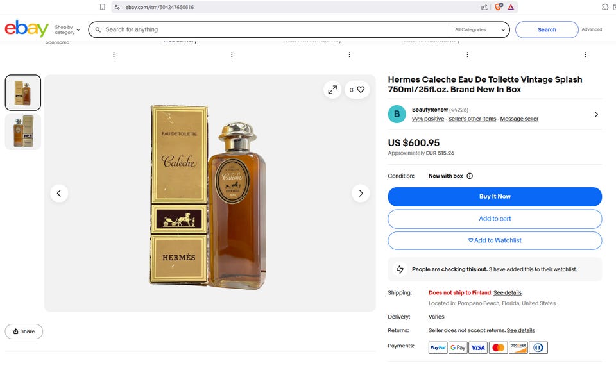Screen dimensions: 616x368
Task: Select the second product thumbnail
Action: click(23, 132)
